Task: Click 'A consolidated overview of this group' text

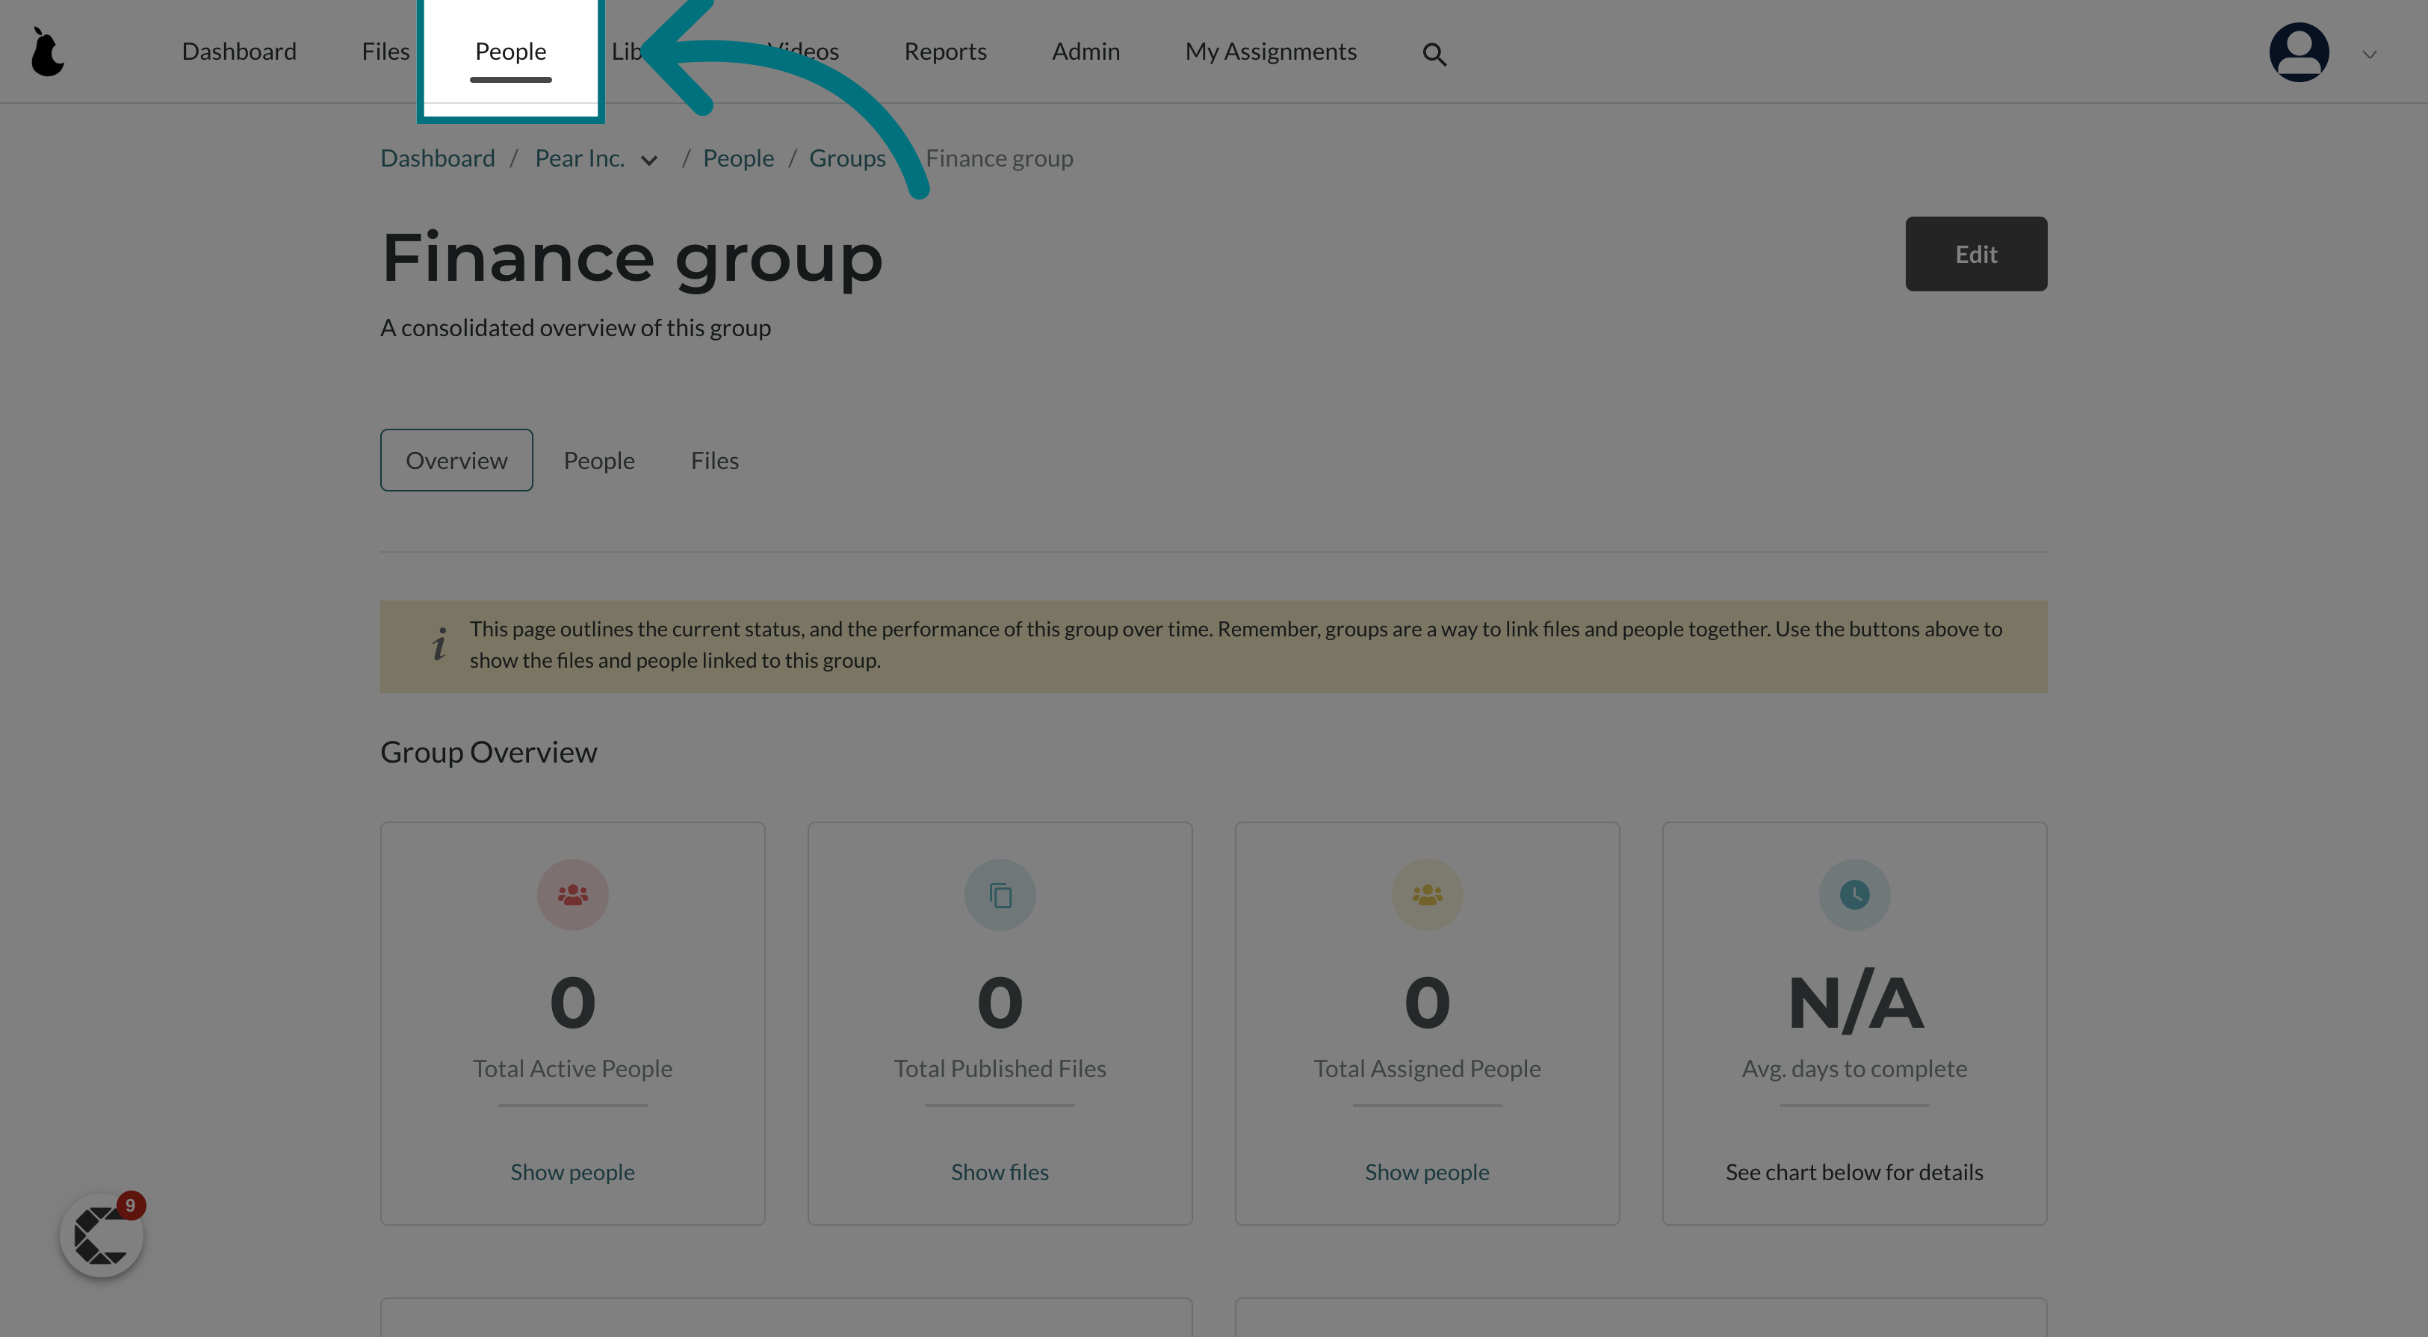Action: pos(575,328)
